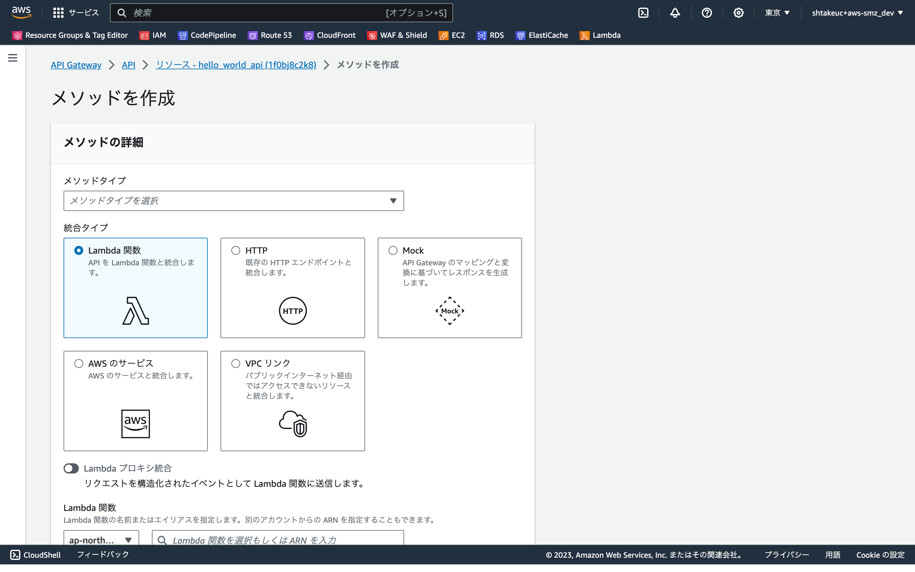Image resolution: width=915 pixels, height=572 pixels.
Task: Open the services grid icon
Action: (58, 13)
